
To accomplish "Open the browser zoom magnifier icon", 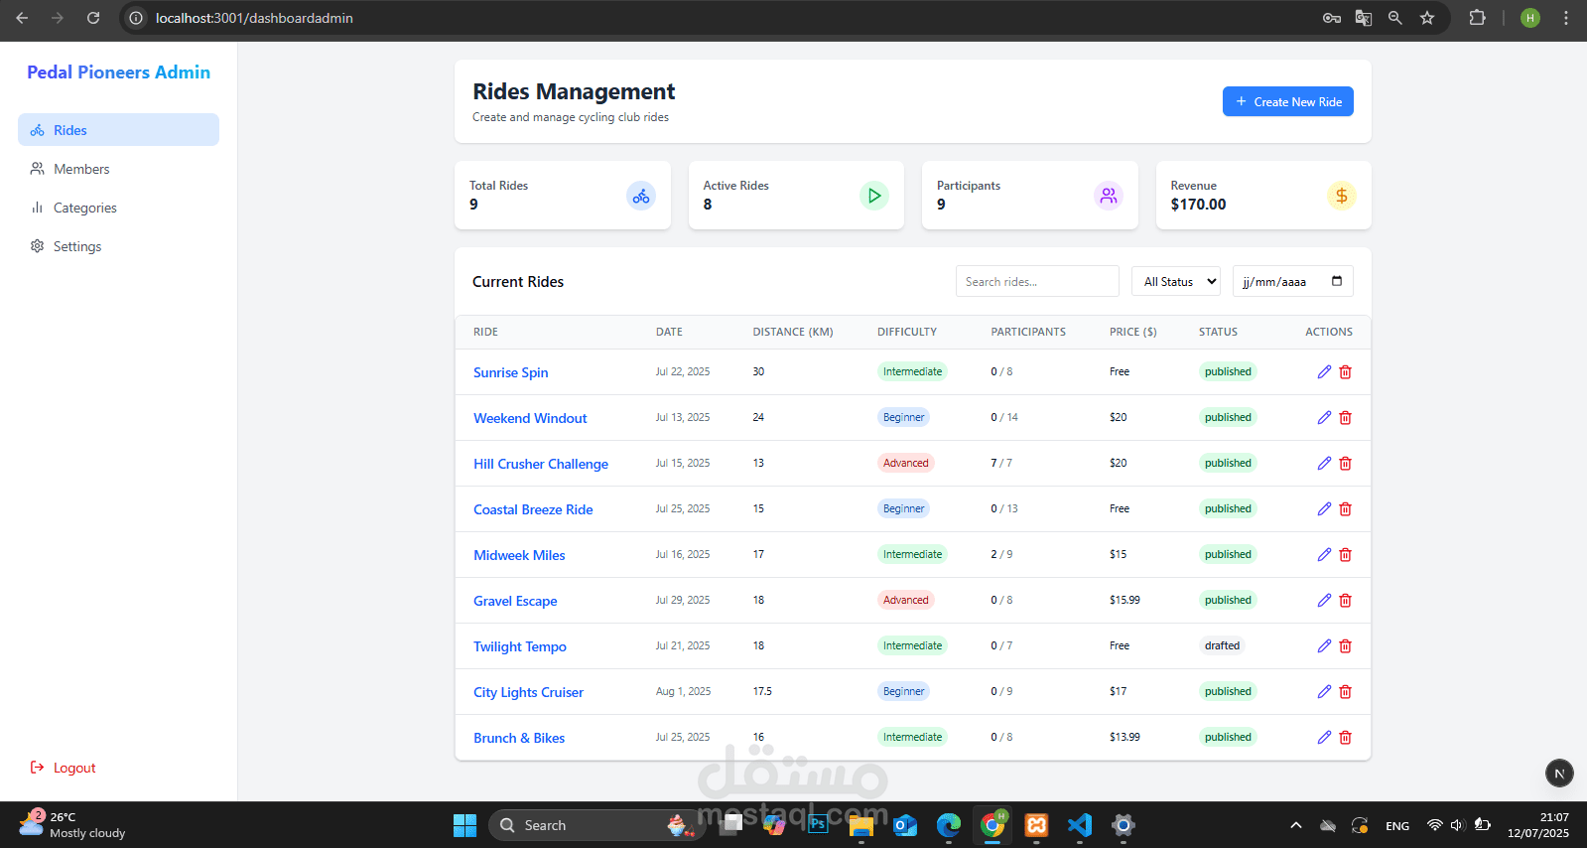I will click(x=1395, y=18).
